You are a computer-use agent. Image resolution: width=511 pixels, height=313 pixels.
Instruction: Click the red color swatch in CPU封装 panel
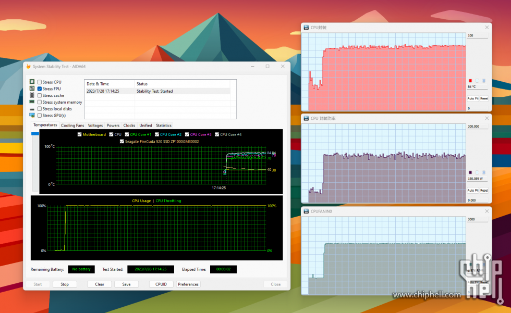point(470,81)
